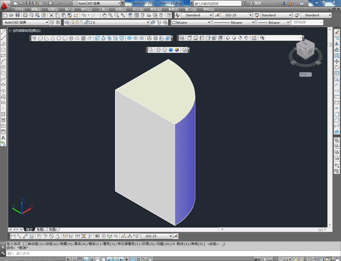Expand the layer list dropdown
The image size is (341, 261).
148,22
